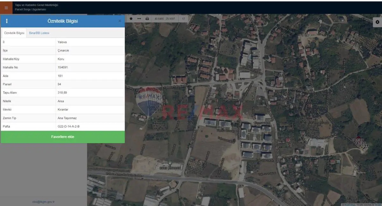Open the cbs@tkgm.gov.tr email link
382x206 pixels.
(x=43, y=202)
